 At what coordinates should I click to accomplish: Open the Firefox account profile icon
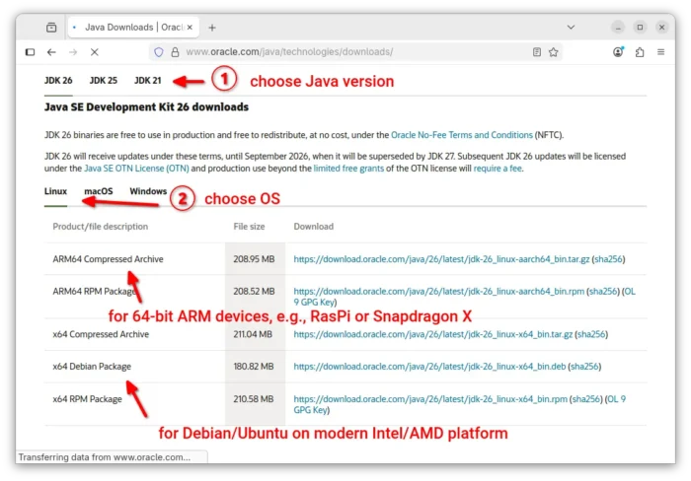pyautogui.click(x=618, y=52)
